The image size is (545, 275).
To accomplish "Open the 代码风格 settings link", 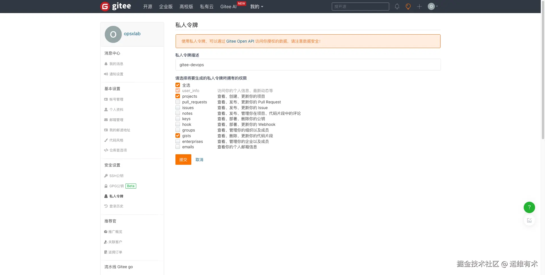I will (x=116, y=140).
